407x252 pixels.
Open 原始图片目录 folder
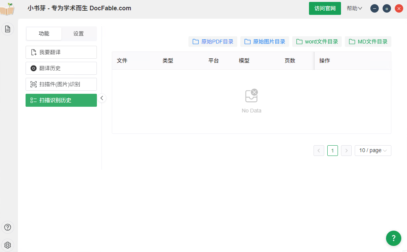coord(265,42)
